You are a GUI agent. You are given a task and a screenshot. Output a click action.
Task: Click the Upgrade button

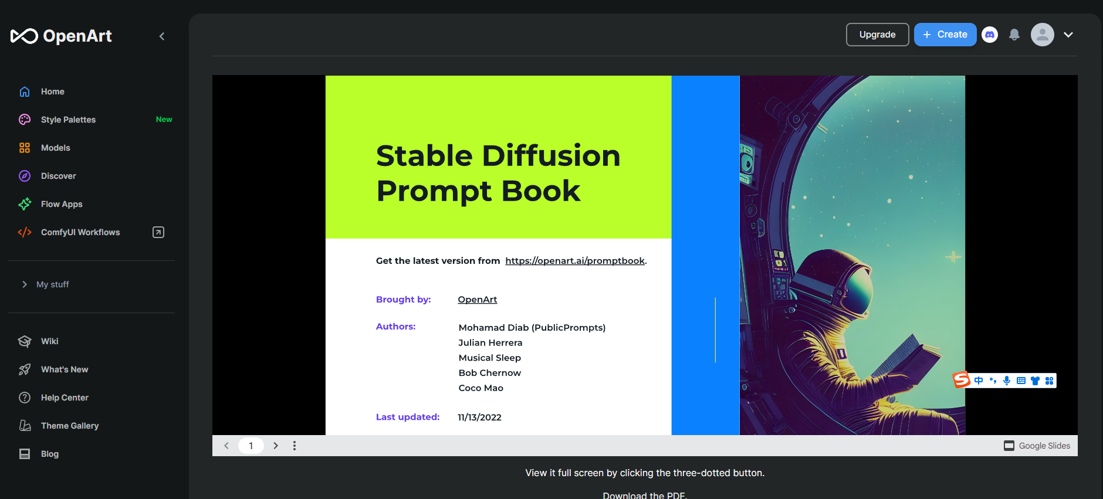[x=878, y=35]
